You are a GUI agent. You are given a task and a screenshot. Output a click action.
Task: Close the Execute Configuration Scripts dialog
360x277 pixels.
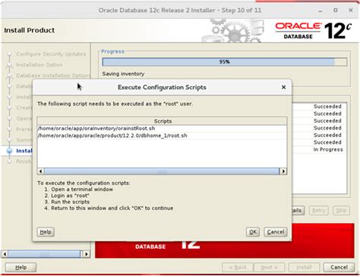283,88
